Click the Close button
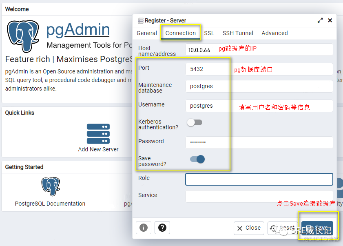The width and height of the screenshot is (343, 246). (249, 228)
